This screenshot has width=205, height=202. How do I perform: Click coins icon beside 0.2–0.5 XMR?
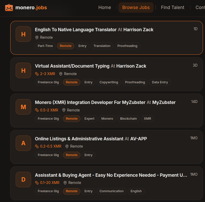pos(37,146)
